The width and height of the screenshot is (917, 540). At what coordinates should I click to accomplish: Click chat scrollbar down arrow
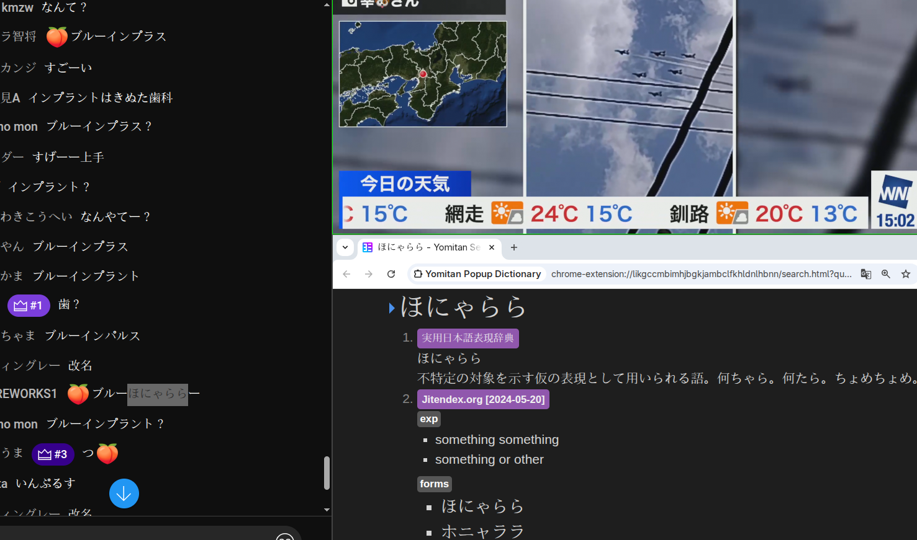(327, 510)
